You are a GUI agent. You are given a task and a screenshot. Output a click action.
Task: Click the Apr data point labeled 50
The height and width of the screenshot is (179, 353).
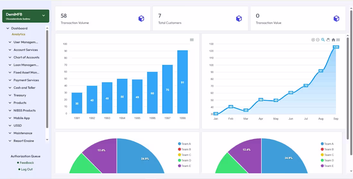point(261,99)
